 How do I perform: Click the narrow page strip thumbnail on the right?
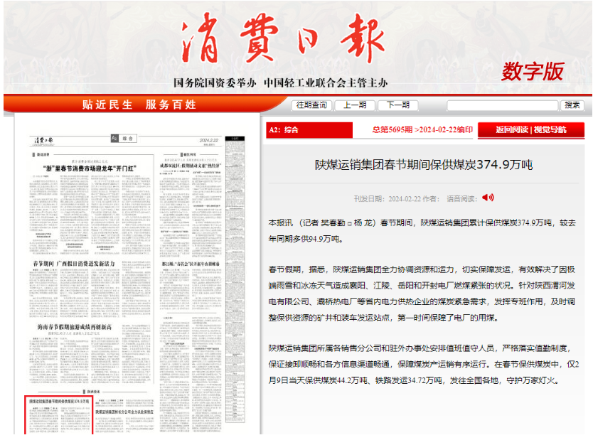point(235,279)
